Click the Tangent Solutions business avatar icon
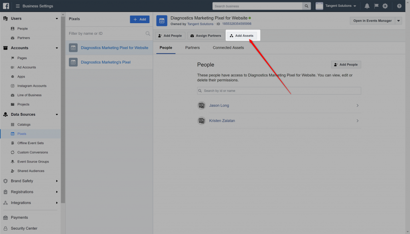410x234 pixels. (x=319, y=6)
